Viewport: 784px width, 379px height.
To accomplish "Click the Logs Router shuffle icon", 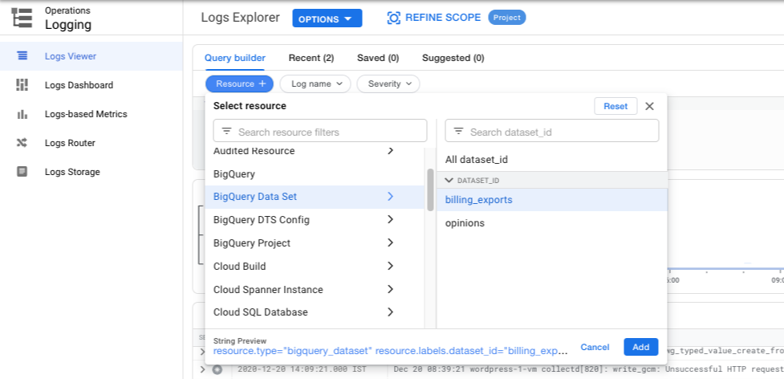I will tap(22, 143).
